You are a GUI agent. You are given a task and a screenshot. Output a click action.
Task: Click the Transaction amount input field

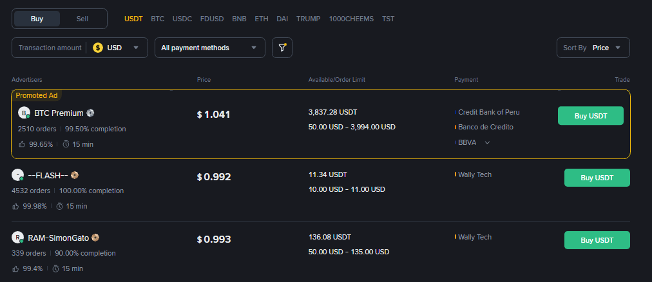[50, 48]
